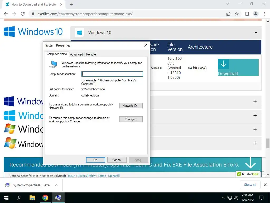The image size is (270, 203).
Task: Share this page via share icon
Action: point(228,14)
